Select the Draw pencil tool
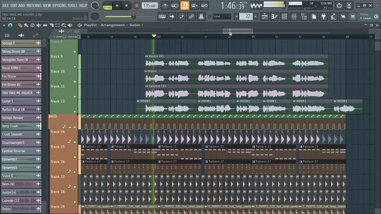The width and height of the screenshot is (381, 214). point(20,25)
